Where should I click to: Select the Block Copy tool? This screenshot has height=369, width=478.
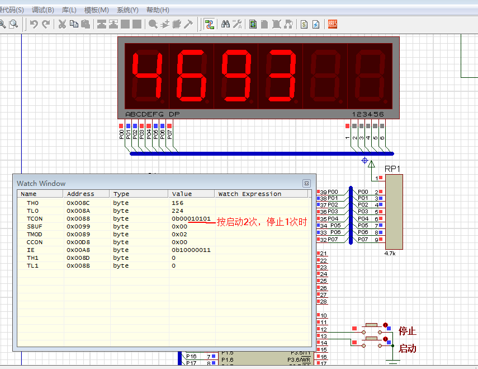pyautogui.click(x=102, y=24)
